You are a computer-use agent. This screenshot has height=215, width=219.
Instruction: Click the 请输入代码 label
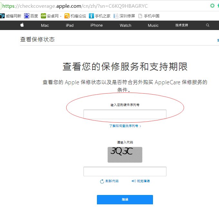click(x=125, y=142)
